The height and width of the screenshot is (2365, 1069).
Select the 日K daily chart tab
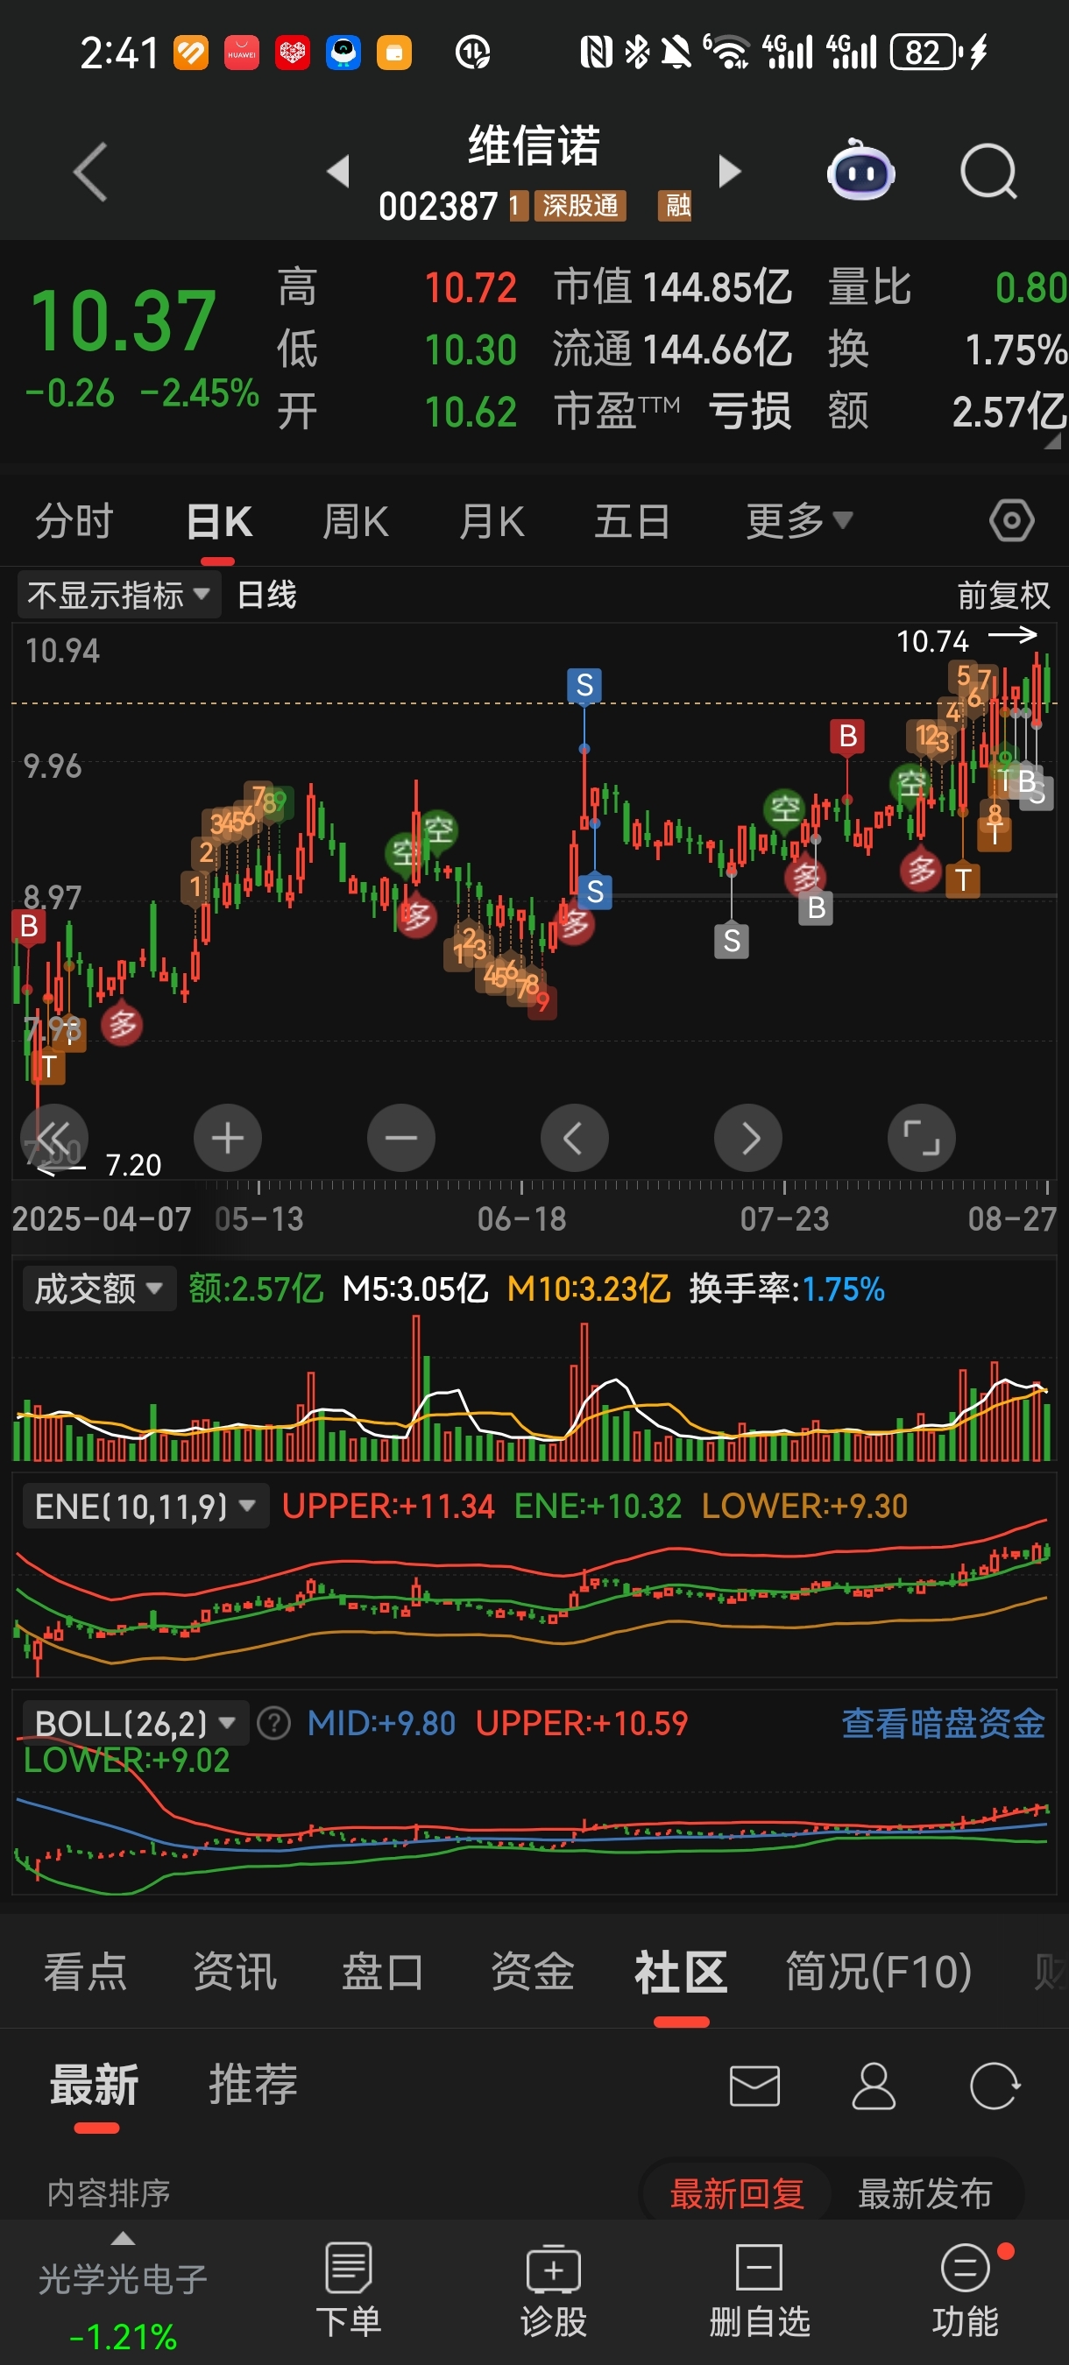(x=218, y=520)
